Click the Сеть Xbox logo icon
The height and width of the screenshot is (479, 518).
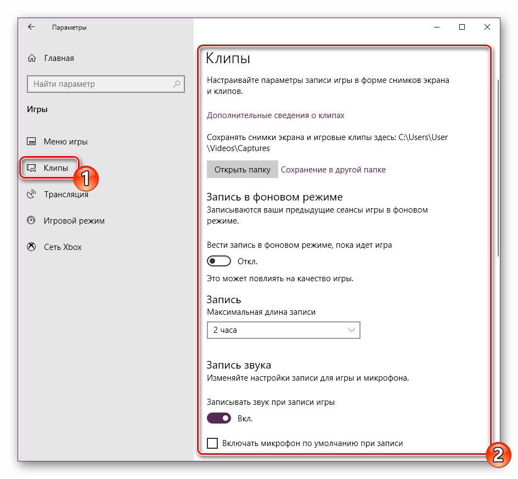pos(32,247)
